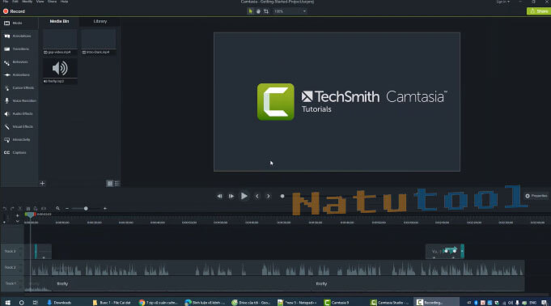The width and height of the screenshot is (551, 306).
Task: Open the Windows Start menu
Action: click(7, 303)
